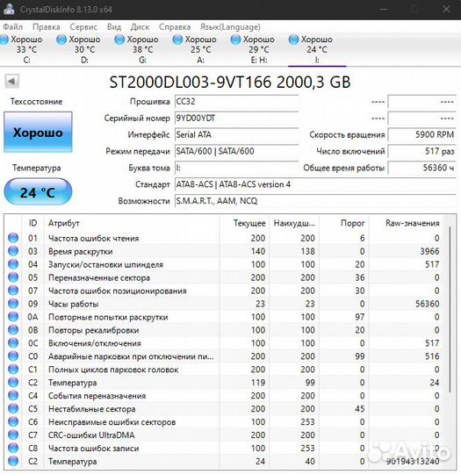
Task: Click the SMART table vertical scrollbar
Action: 450,309
